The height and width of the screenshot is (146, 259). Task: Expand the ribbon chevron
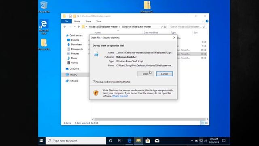(x=203, y=21)
